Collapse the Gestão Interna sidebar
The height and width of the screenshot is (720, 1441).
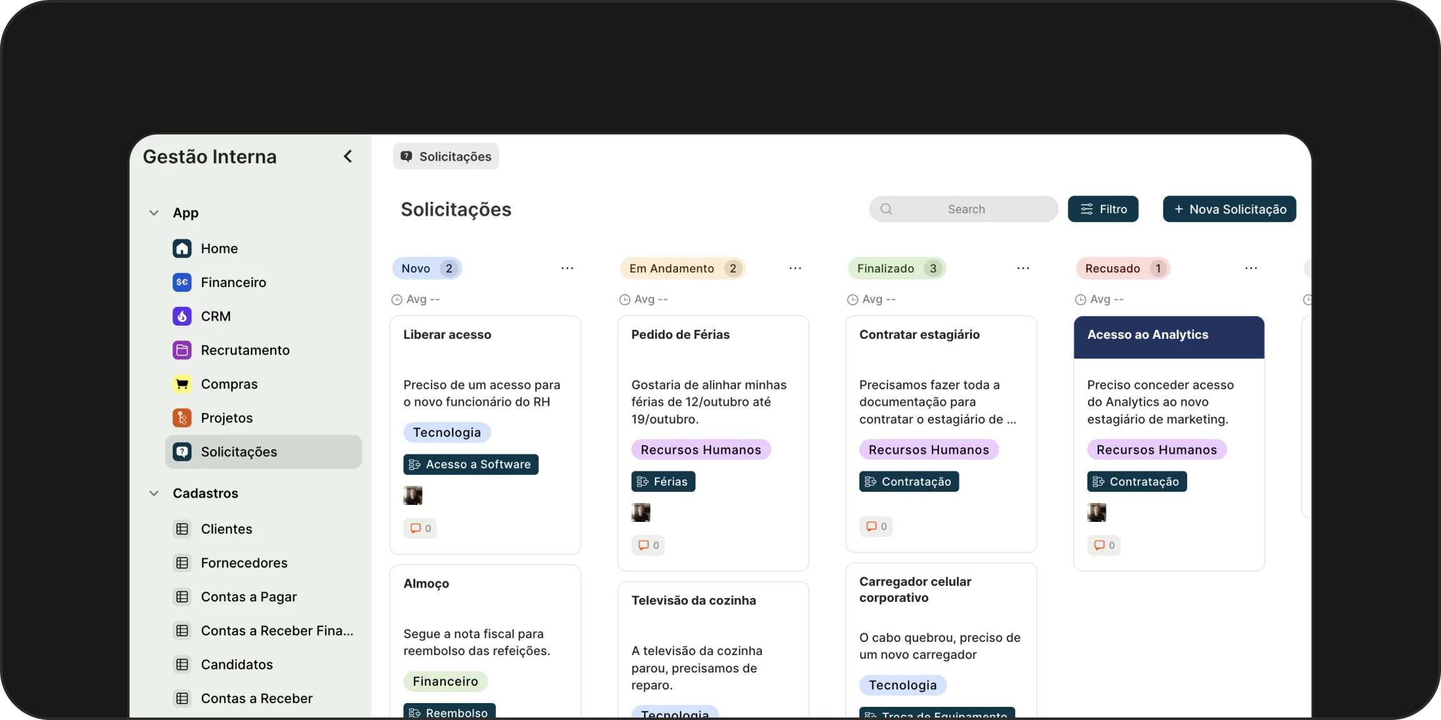coord(348,156)
